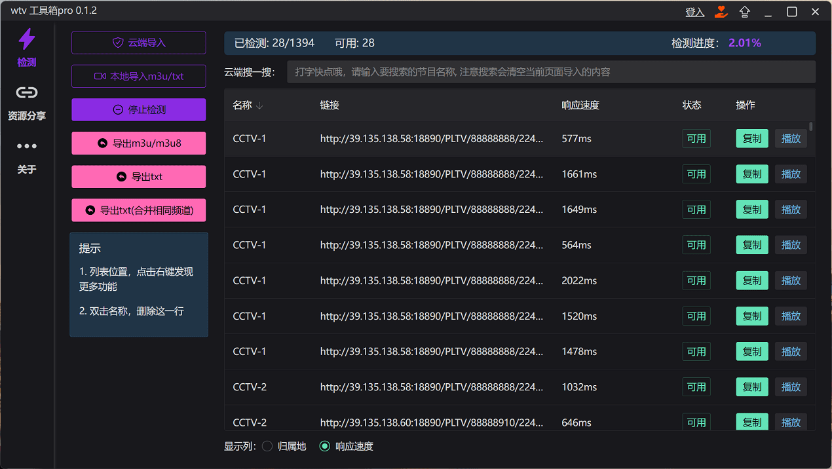Click the shield icon on 云端导入 button
The image size is (832, 469).
tap(117, 42)
